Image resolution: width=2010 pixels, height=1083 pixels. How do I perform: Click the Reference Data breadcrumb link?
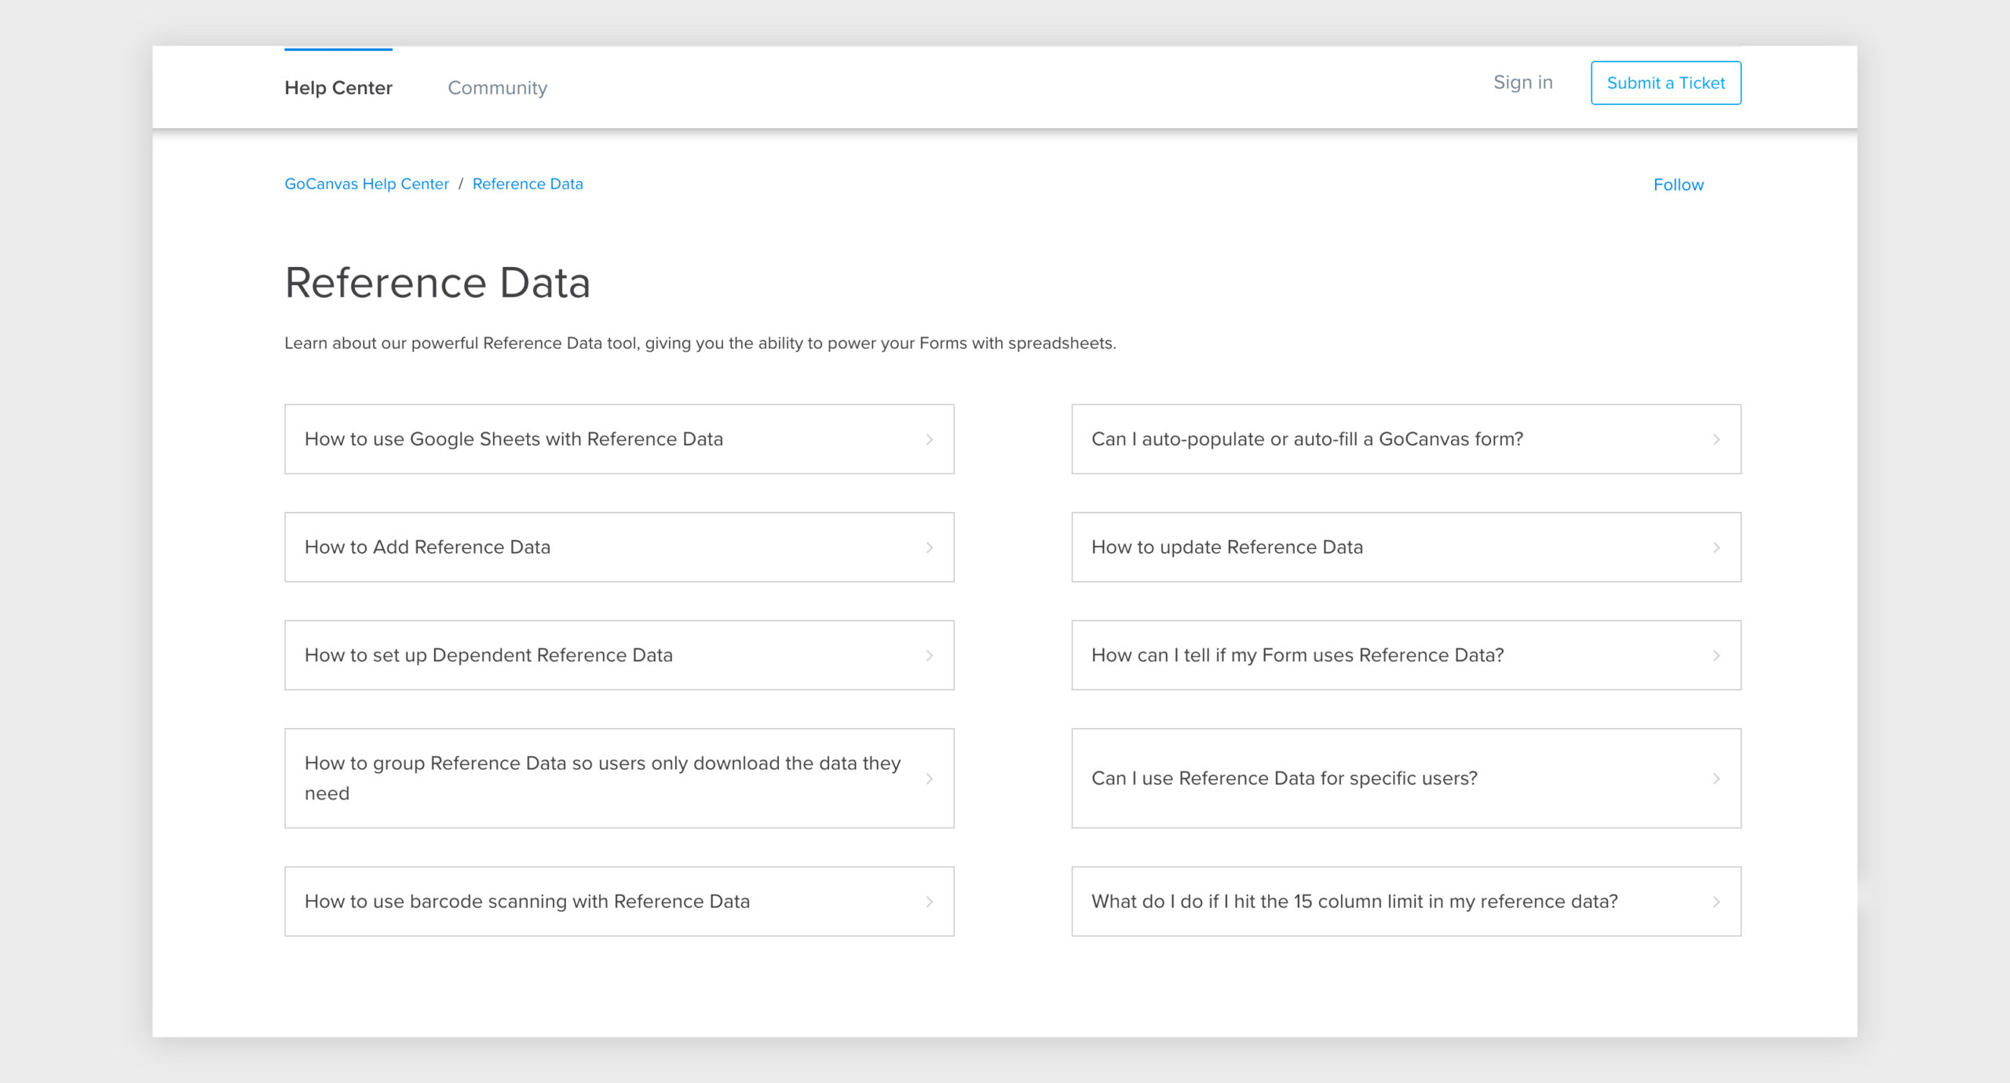click(528, 184)
